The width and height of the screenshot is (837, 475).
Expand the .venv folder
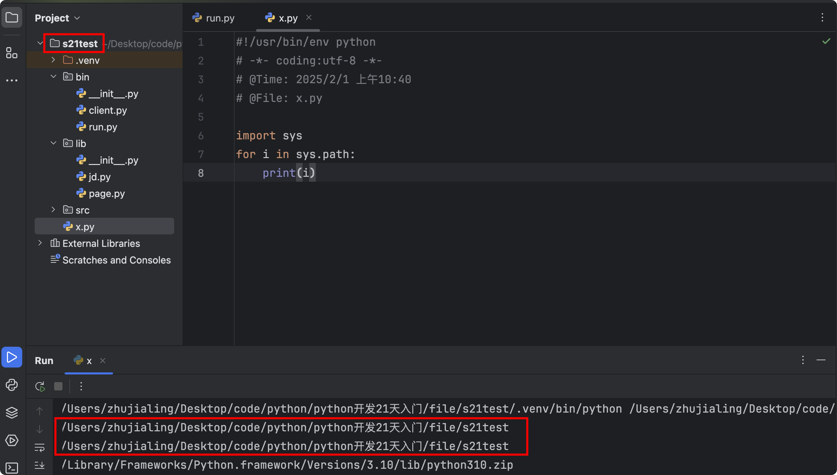pyautogui.click(x=53, y=60)
